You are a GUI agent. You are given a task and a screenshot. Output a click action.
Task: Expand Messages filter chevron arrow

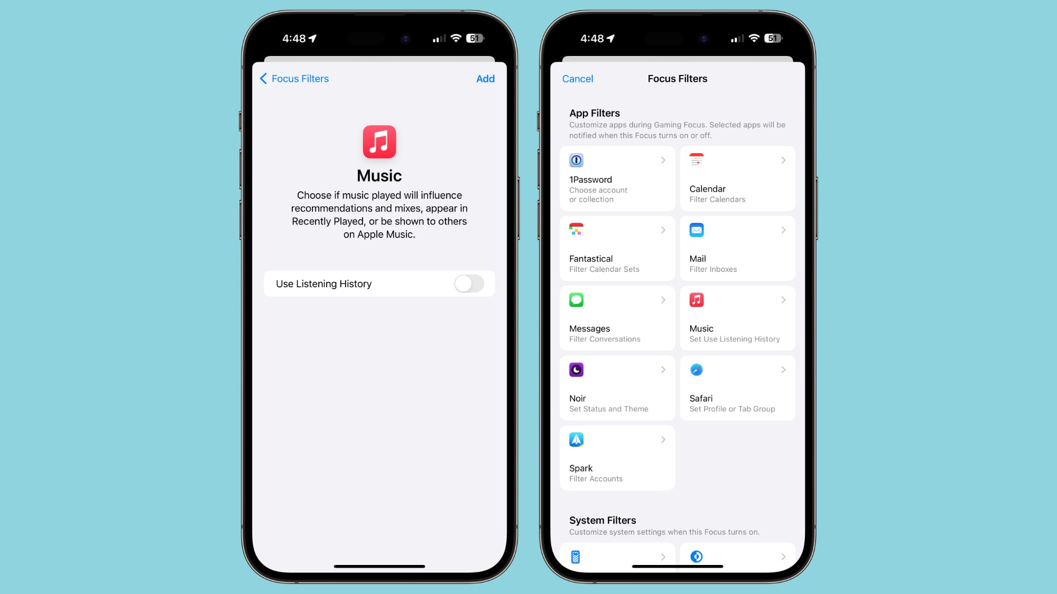click(662, 299)
